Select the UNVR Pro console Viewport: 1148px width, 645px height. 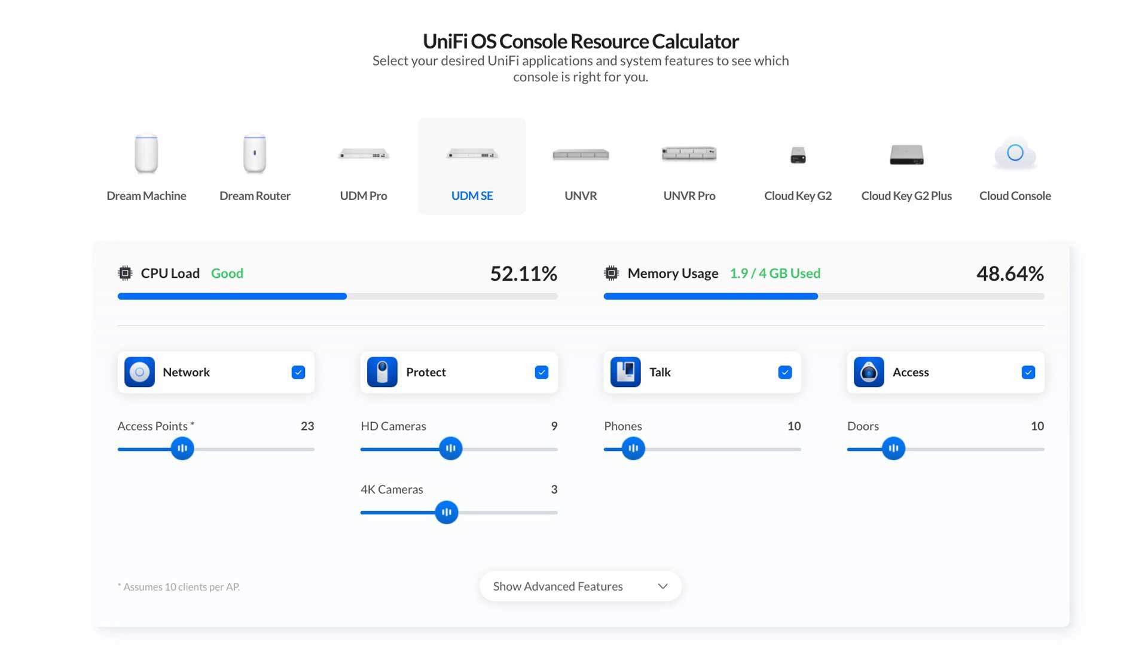[689, 163]
